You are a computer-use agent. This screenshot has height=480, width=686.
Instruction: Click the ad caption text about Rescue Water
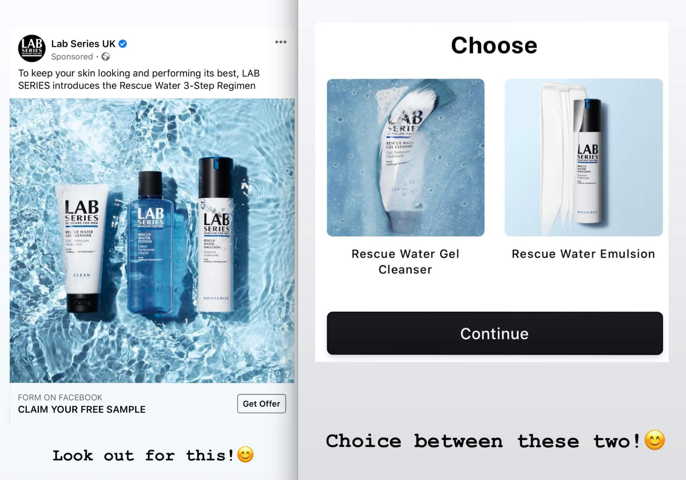139,79
